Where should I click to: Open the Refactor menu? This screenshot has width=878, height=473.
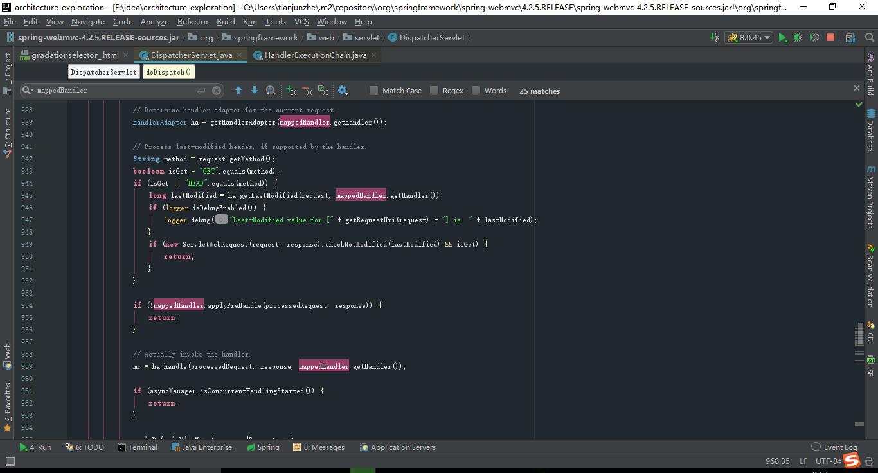(194, 21)
